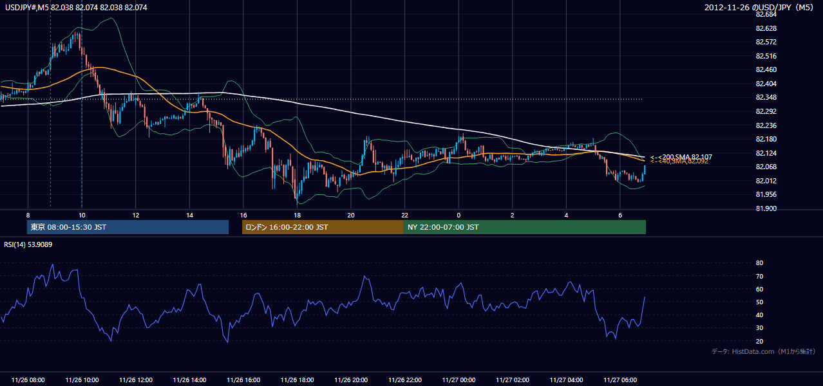The width and height of the screenshot is (823, 386).
Task: Click price axis label 82.236
Action: click(x=766, y=125)
